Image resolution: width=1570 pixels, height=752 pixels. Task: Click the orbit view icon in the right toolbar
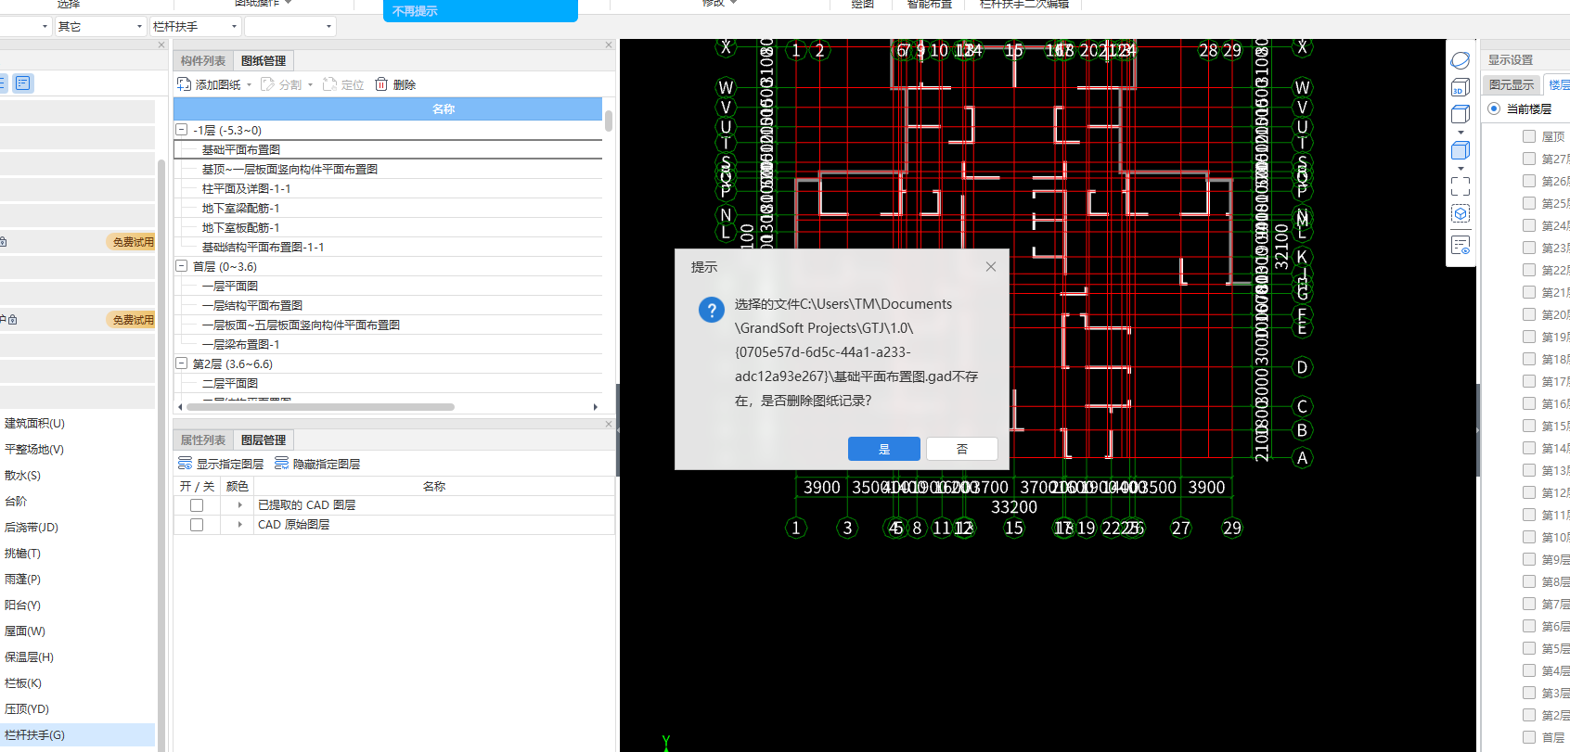pyautogui.click(x=1460, y=60)
